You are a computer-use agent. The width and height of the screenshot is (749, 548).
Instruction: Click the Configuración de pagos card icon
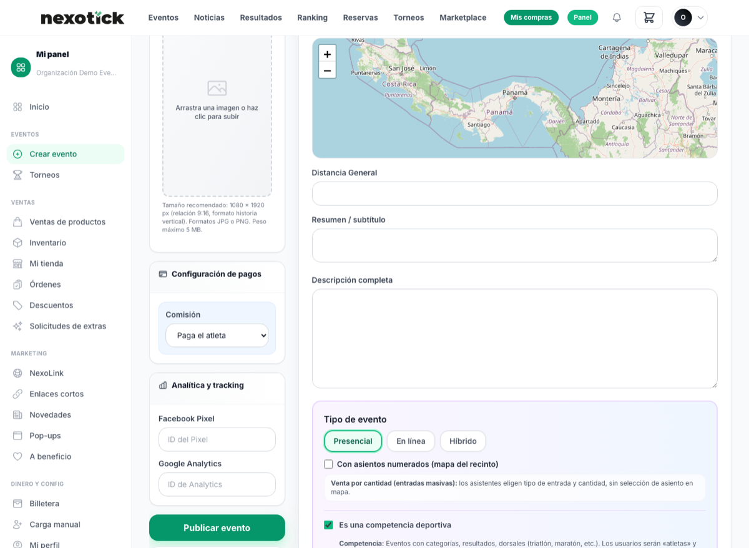[163, 274]
